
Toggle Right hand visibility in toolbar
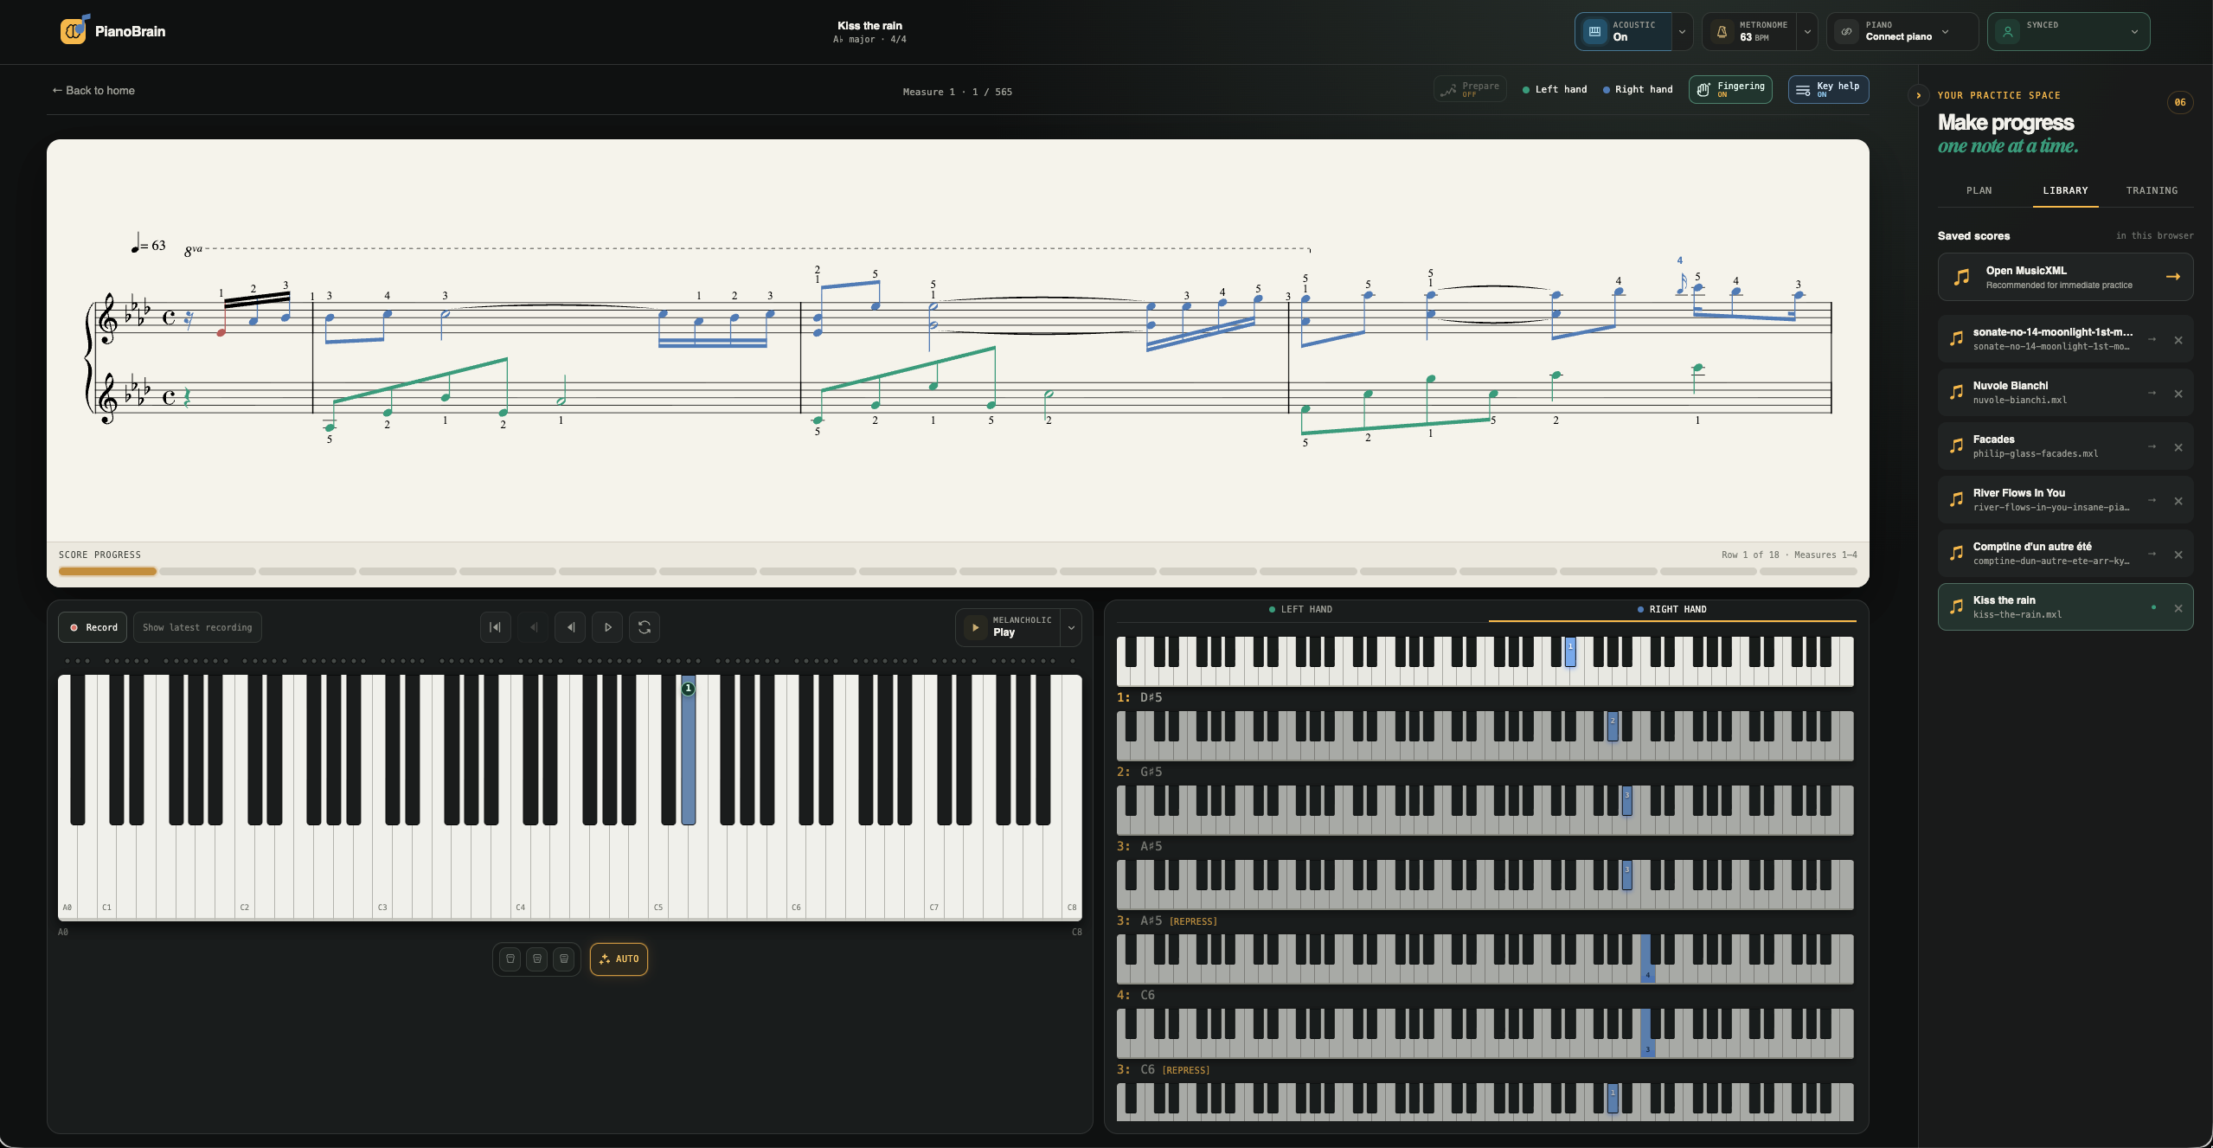pyautogui.click(x=1638, y=89)
